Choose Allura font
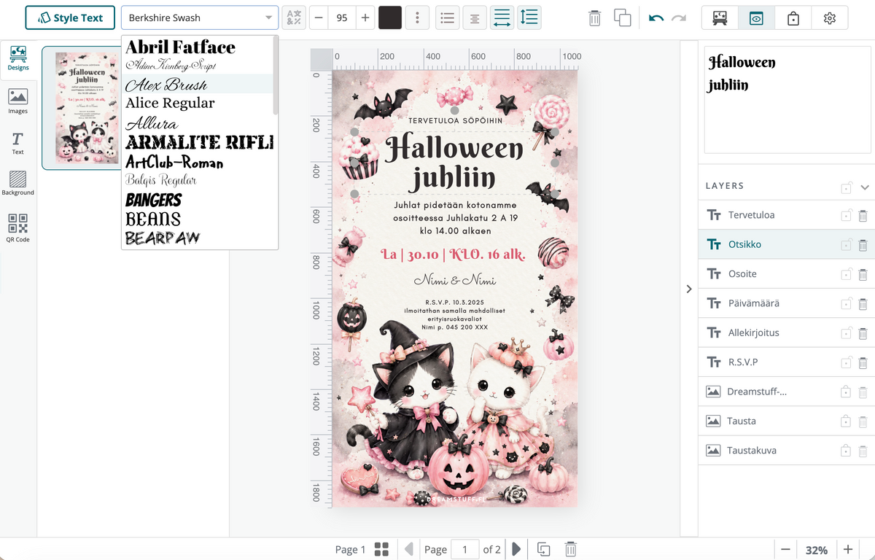This screenshot has height=560, width=875. (197, 122)
